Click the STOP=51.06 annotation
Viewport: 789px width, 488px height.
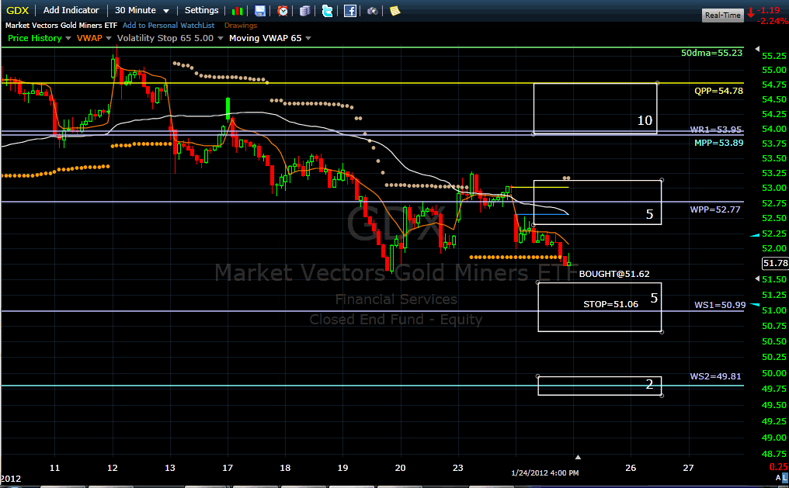click(x=611, y=304)
